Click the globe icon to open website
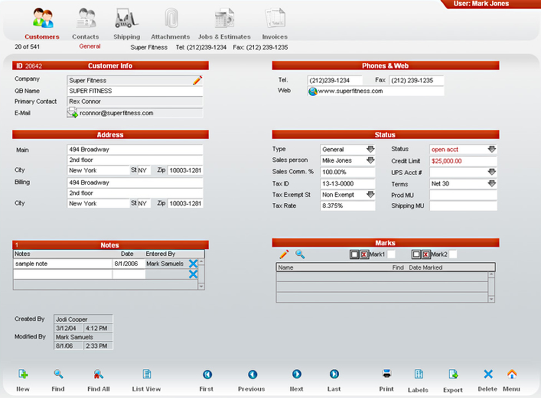This screenshot has height=398, width=541. 313,91
